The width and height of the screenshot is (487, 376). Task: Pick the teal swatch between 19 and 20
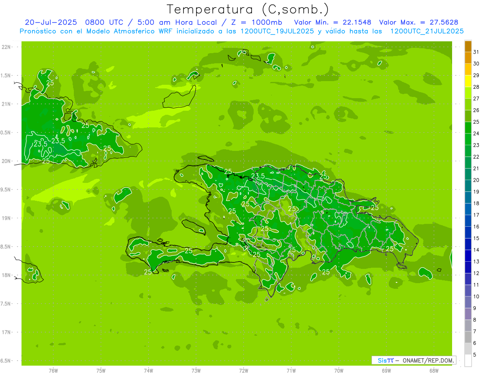click(x=468, y=186)
